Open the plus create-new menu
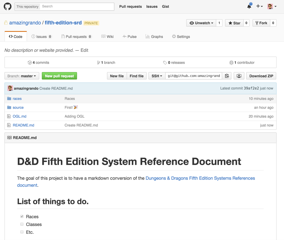Viewport: 284px width, 240px height. click(259, 6)
